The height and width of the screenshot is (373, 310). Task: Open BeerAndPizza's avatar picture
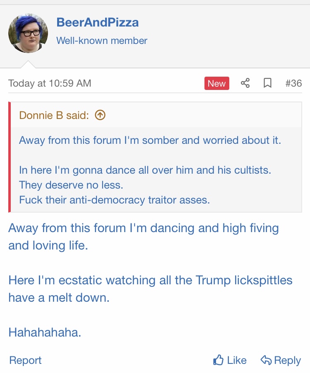pos(28,33)
